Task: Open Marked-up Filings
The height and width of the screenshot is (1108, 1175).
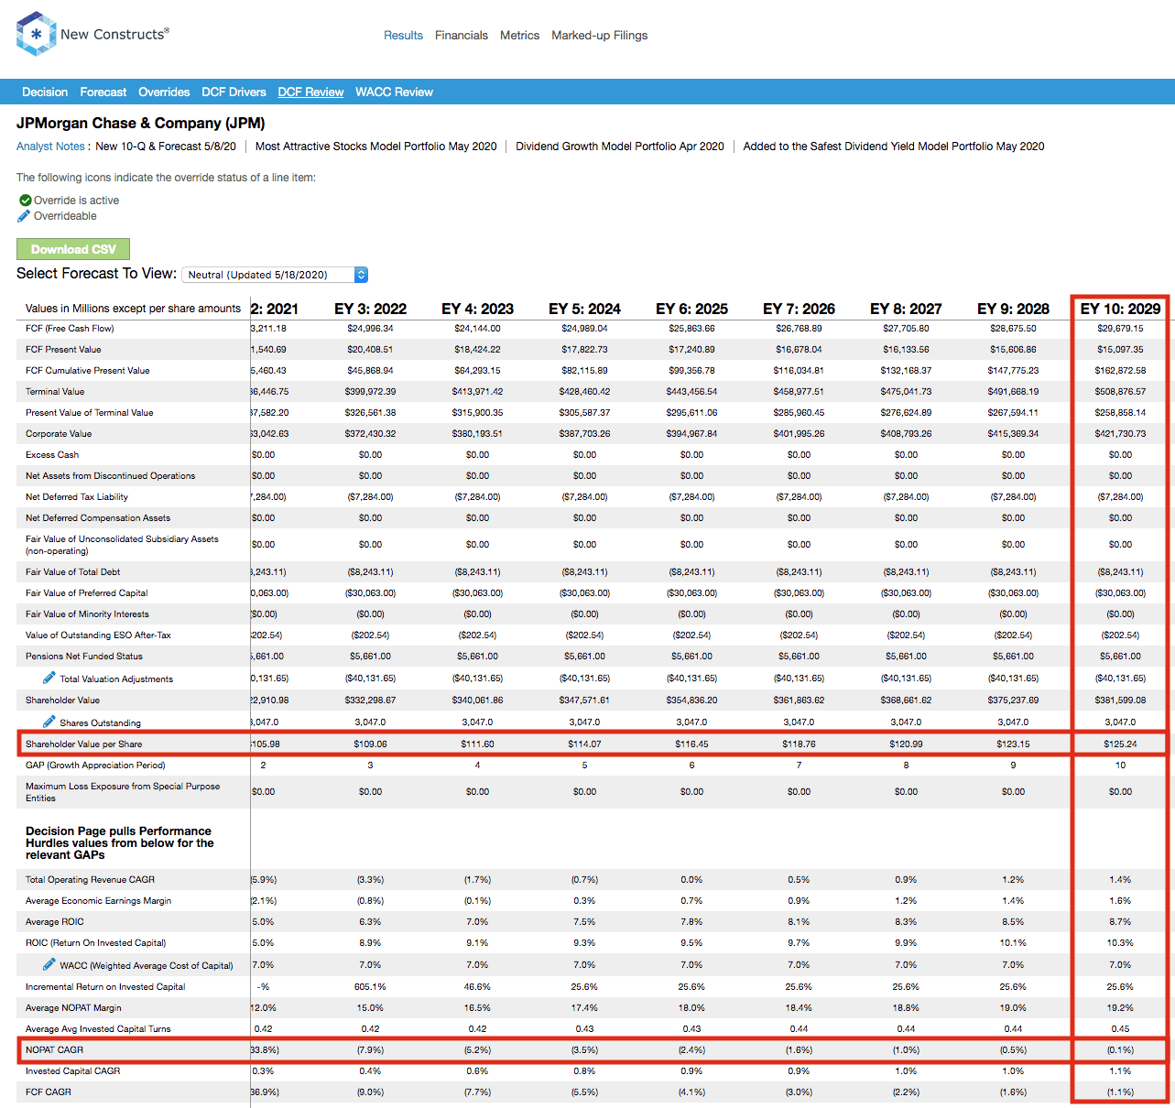Action: pyautogui.click(x=600, y=36)
